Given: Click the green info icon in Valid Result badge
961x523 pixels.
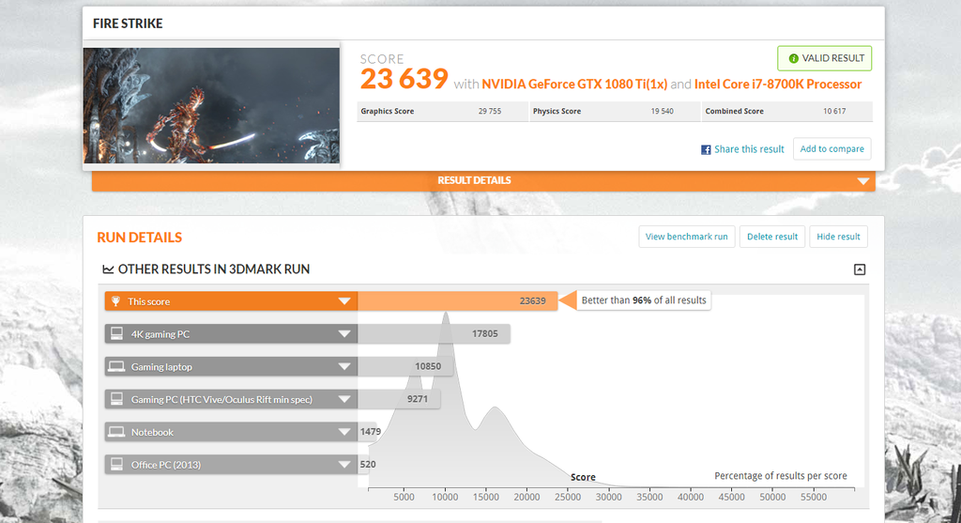Looking at the screenshot, I should pyautogui.click(x=793, y=58).
